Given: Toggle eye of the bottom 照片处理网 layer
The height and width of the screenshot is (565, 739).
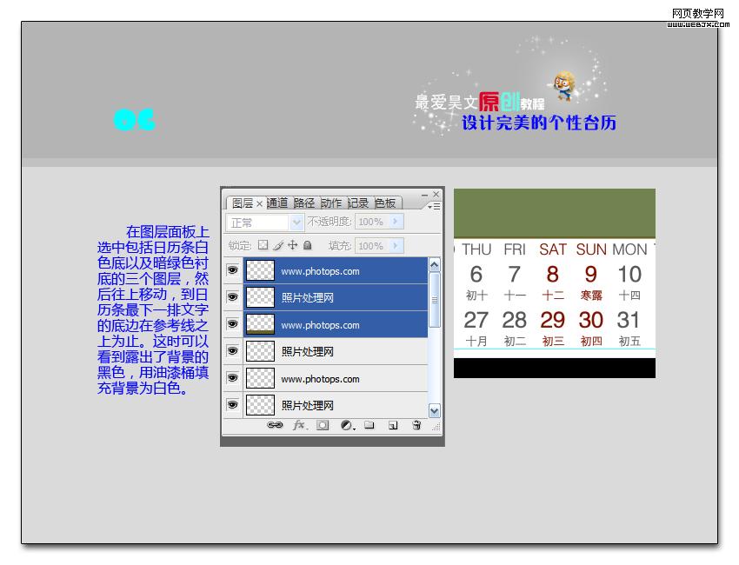Looking at the screenshot, I should point(232,405).
